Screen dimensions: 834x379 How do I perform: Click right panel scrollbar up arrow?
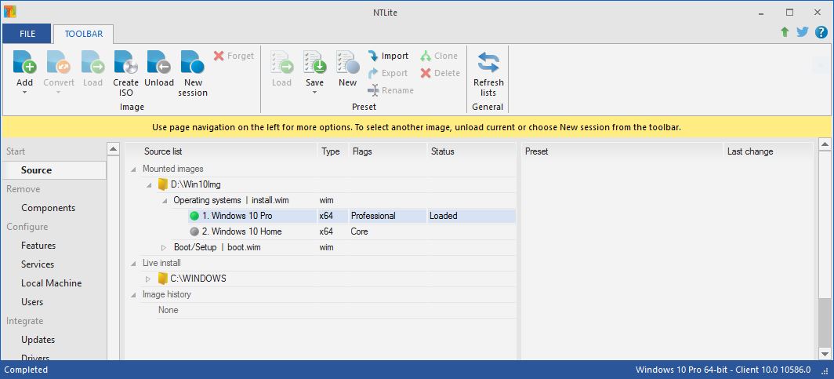click(x=825, y=144)
